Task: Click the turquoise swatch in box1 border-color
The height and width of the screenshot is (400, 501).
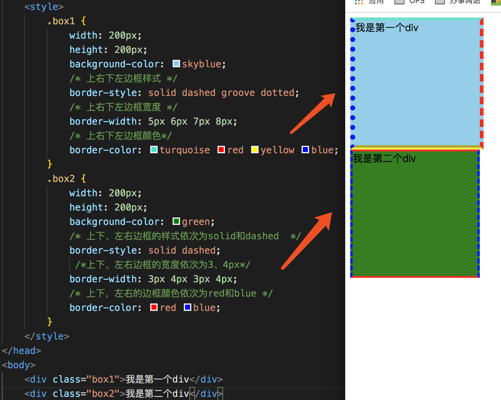Action: 154,150
